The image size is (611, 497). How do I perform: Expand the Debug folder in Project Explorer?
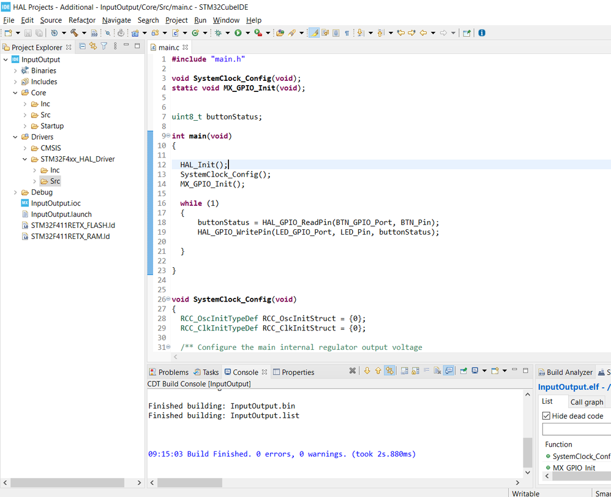click(x=15, y=192)
